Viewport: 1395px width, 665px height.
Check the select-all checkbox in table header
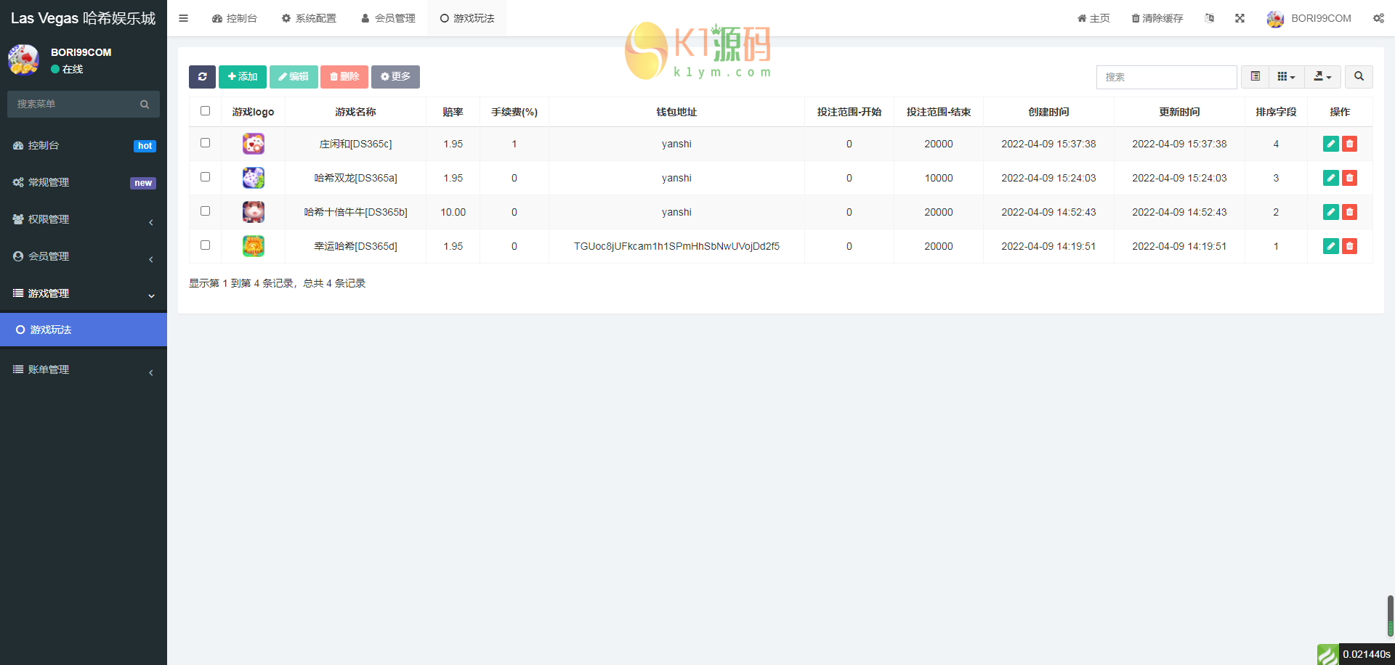click(x=205, y=111)
